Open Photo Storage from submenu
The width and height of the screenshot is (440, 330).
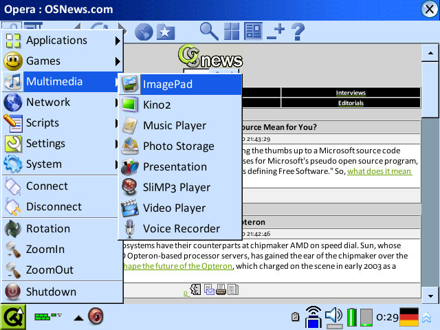(x=180, y=146)
